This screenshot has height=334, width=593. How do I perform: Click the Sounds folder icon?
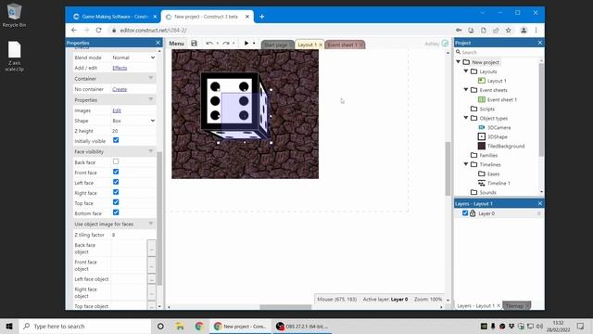click(473, 192)
